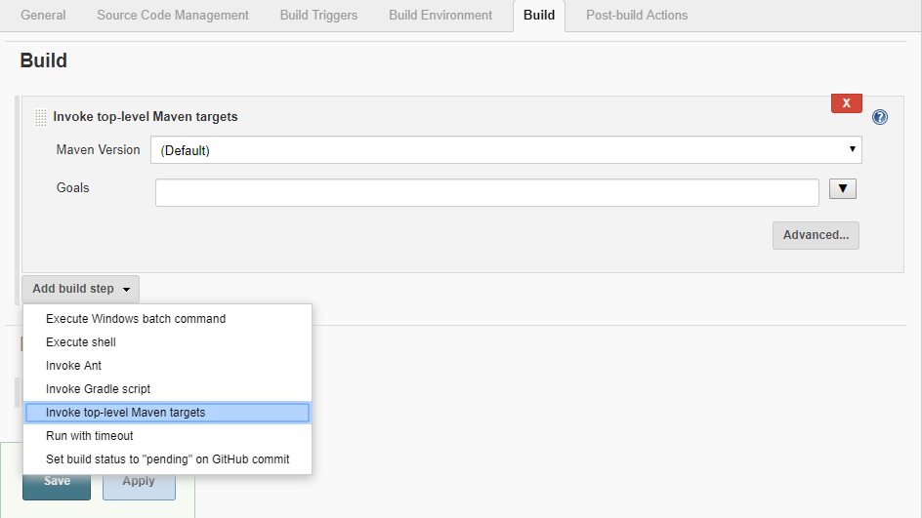Click the Advanced... button
This screenshot has height=518, width=922.
coord(816,235)
